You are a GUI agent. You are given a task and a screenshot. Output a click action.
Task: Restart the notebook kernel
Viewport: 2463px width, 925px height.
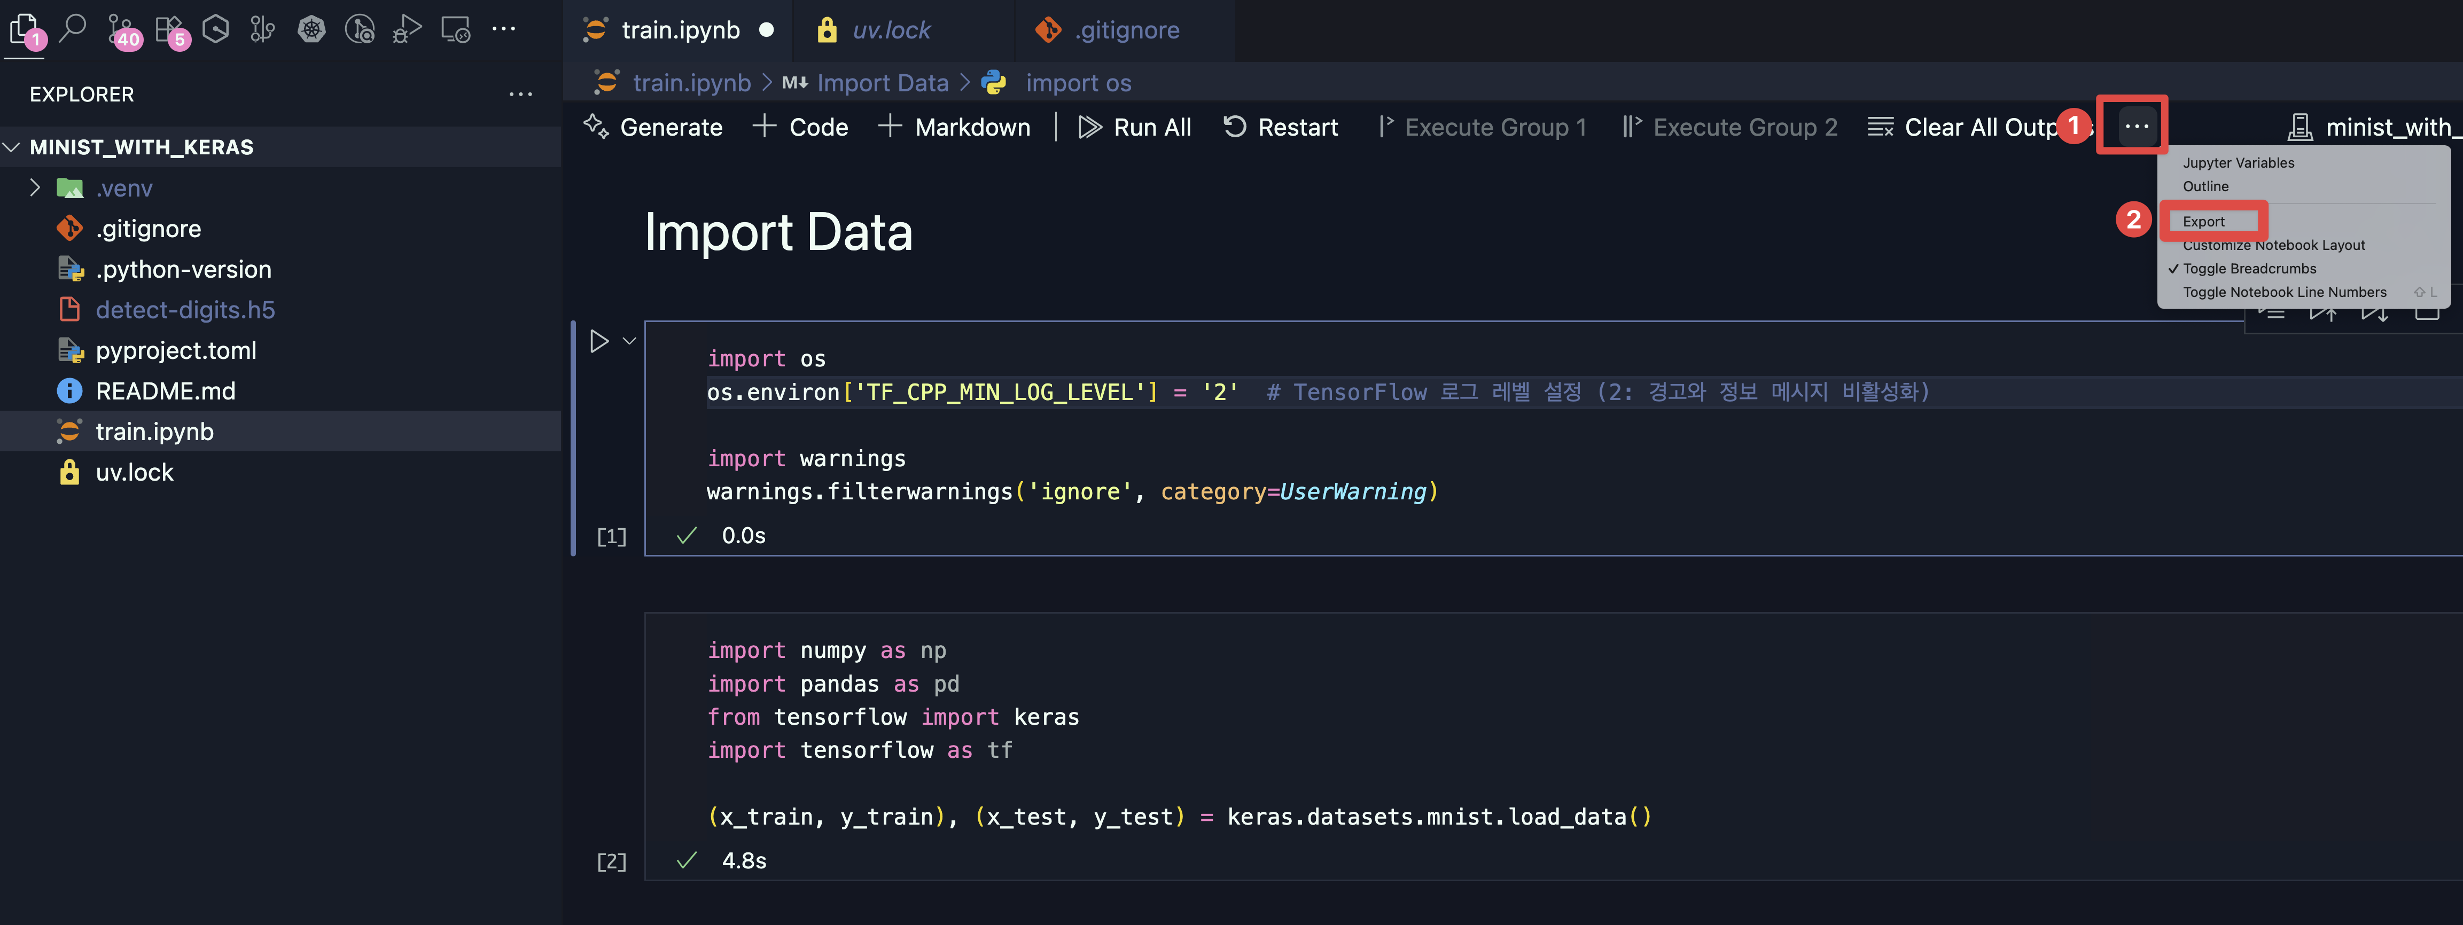coord(1280,127)
